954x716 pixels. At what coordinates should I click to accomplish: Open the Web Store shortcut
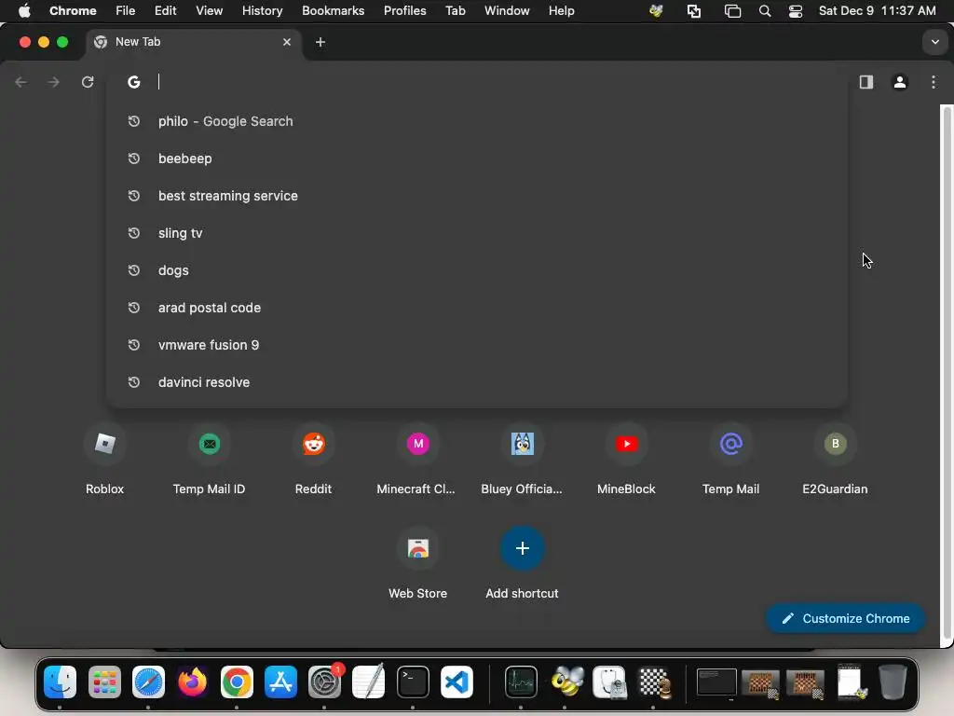click(x=418, y=565)
